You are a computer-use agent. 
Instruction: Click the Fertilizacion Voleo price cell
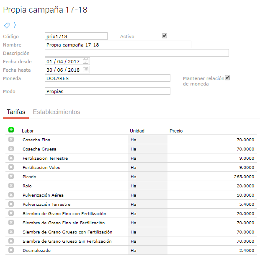tap(212, 167)
